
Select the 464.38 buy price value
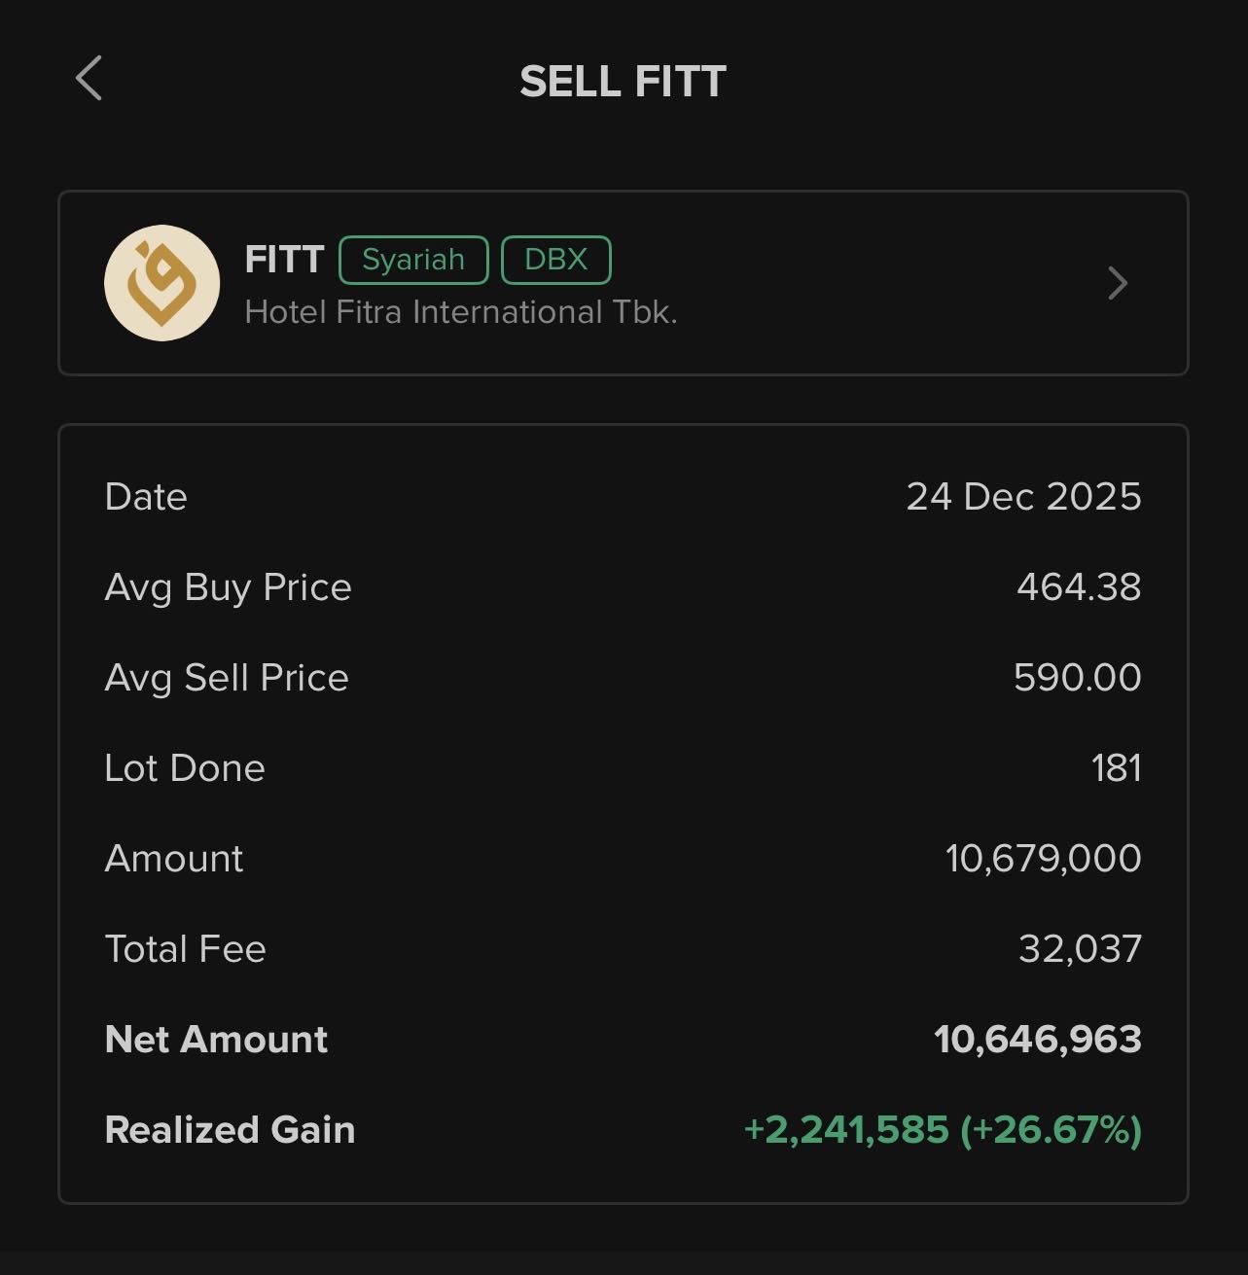(1079, 587)
